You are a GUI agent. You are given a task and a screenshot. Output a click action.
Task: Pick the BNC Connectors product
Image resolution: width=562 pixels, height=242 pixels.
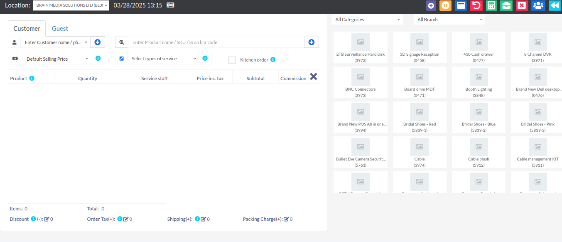coord(361,82)
